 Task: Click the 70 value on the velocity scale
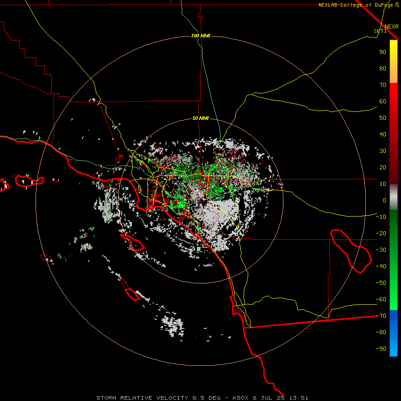coord(383,85)
